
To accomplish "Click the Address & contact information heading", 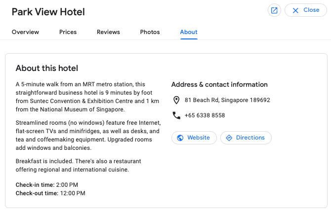I will click(219, 84).
